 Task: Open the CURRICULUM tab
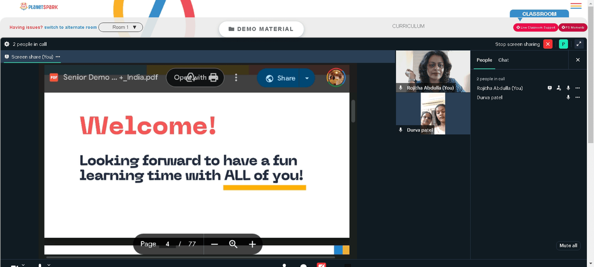pos(409,26)
